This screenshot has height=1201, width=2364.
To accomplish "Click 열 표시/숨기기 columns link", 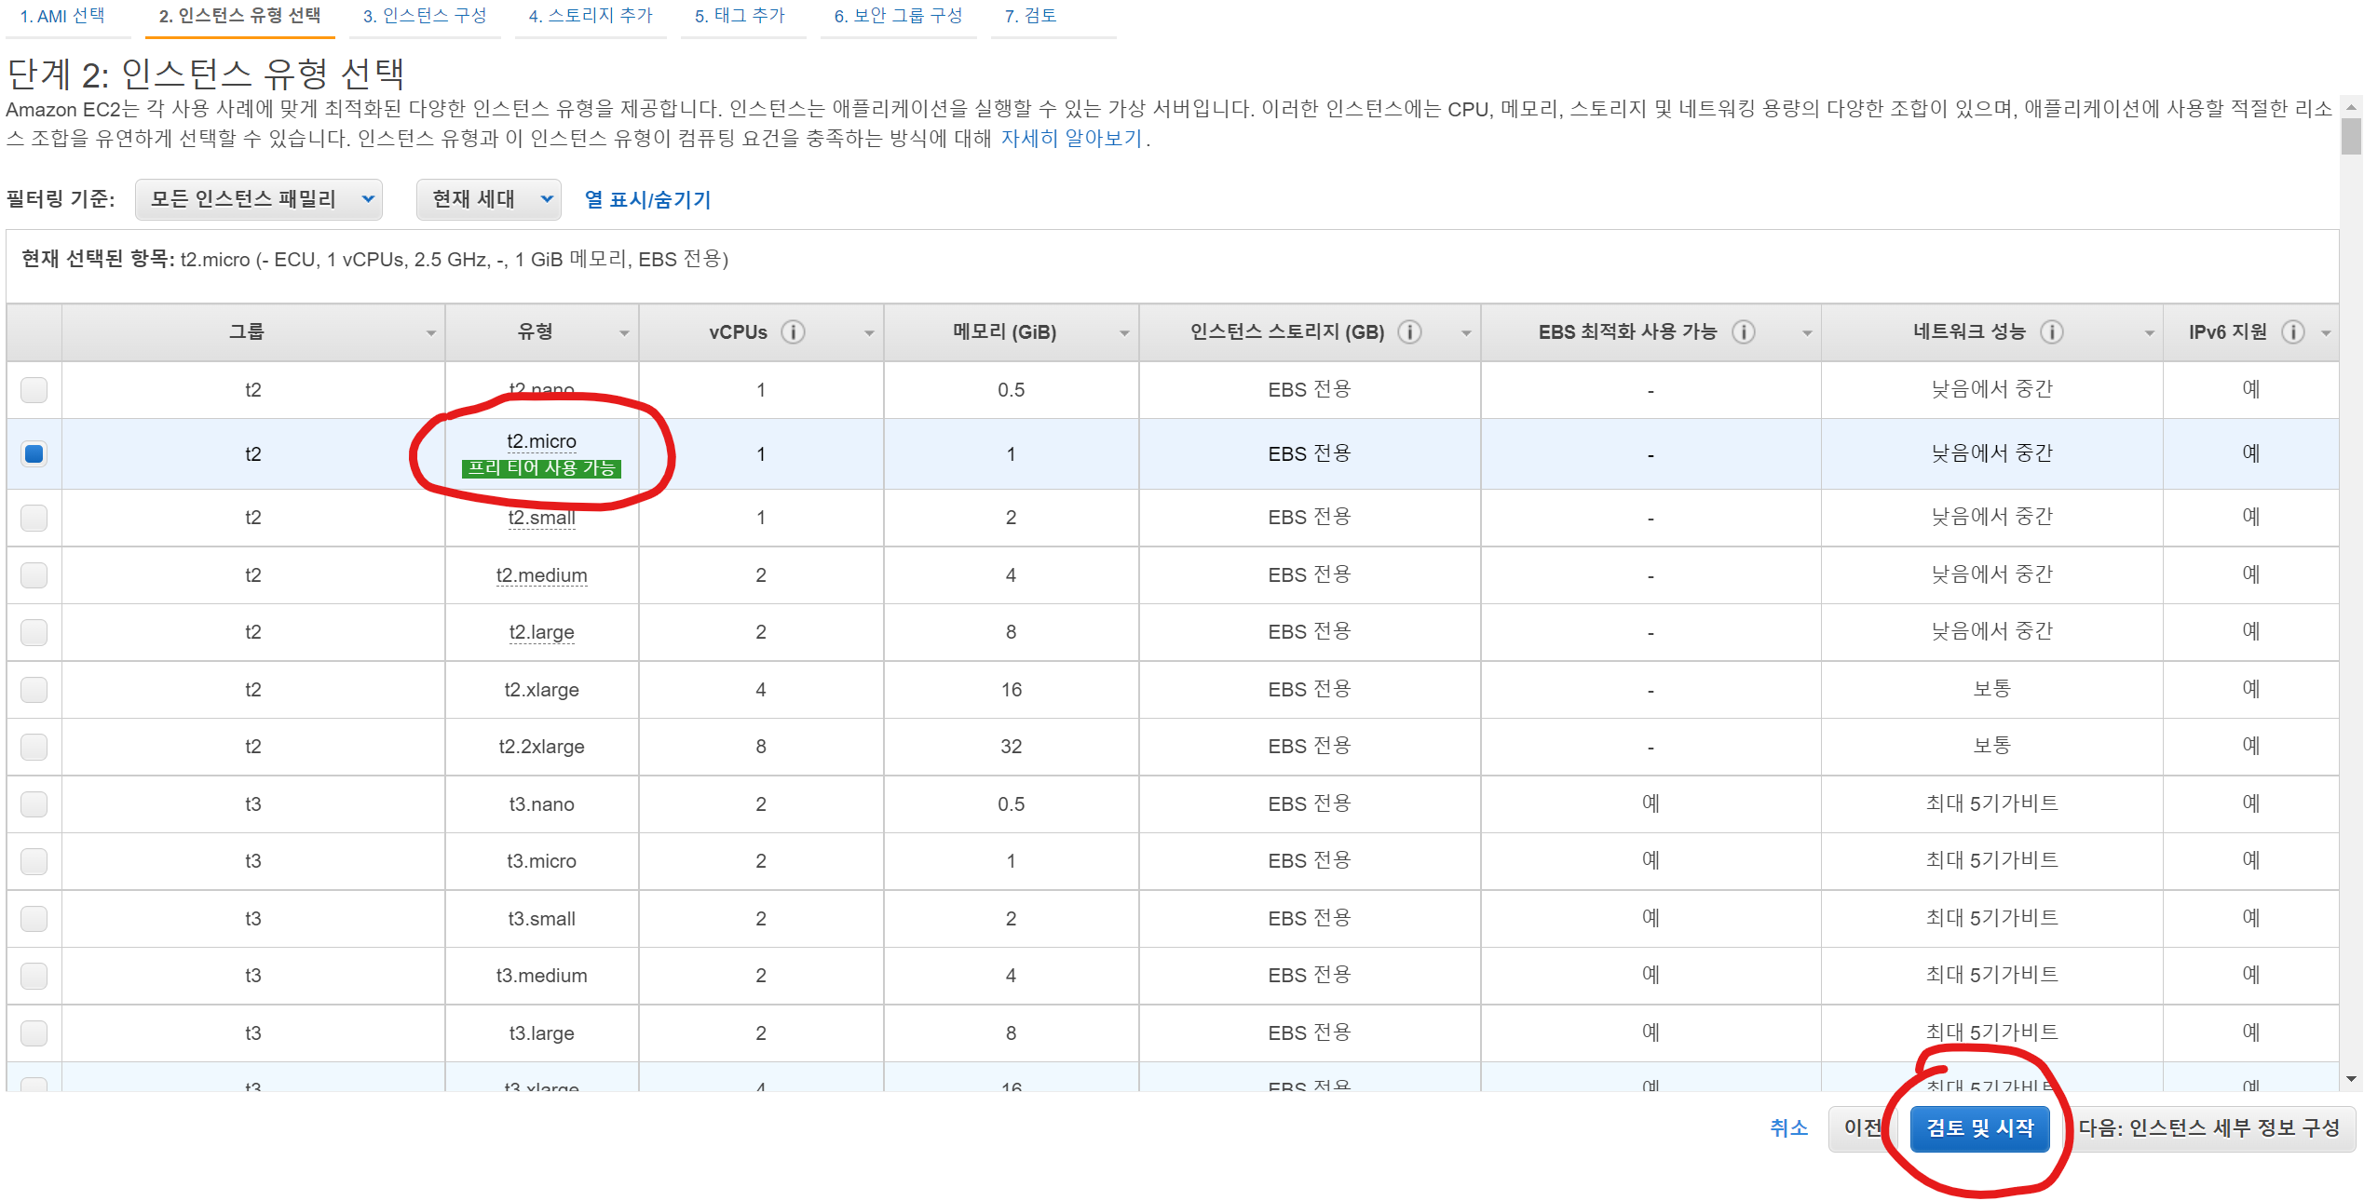I will pos(647,199).
